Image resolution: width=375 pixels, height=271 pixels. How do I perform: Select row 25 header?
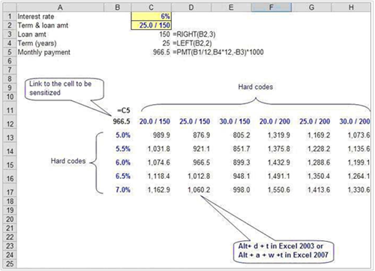click(x=10, y=264)
